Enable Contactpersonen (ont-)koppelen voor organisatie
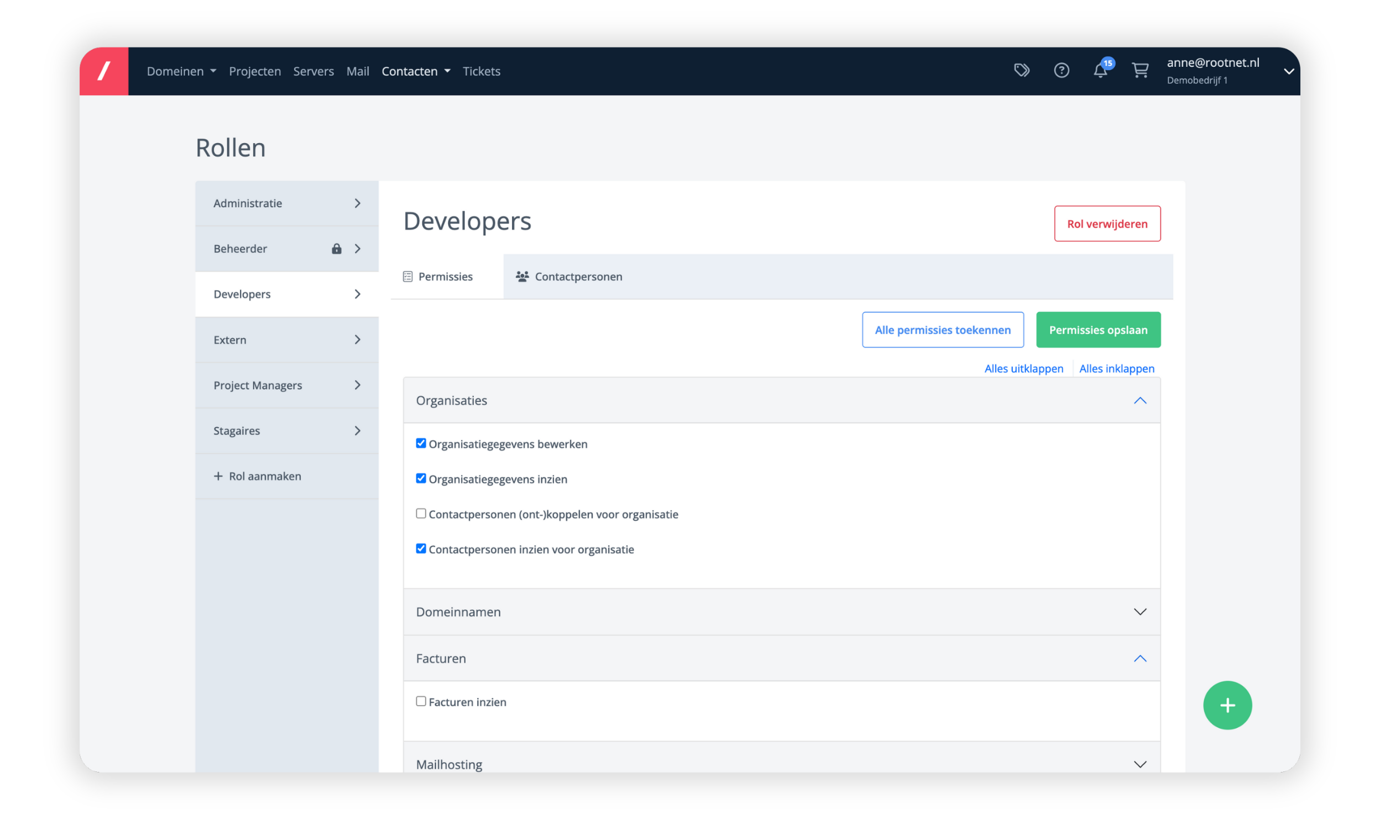The width and height of the screenshot is (1380, 820). point(421,513)
